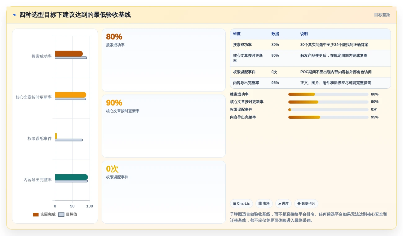The image size is (403, 236).
Task: Select the 进度 tag chip
Action: coord(283,204)
